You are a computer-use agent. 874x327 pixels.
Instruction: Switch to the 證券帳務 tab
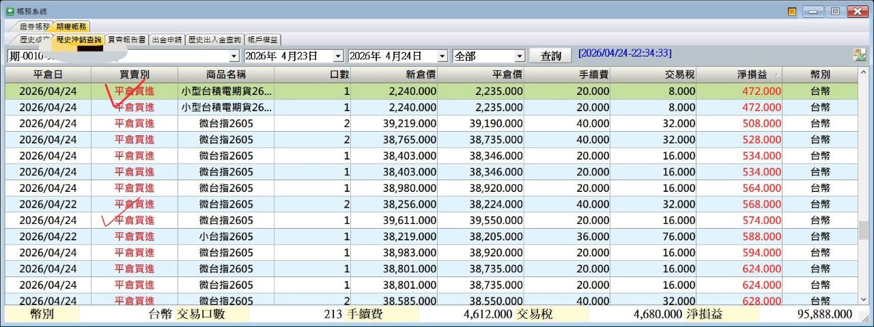click(34, 27)
